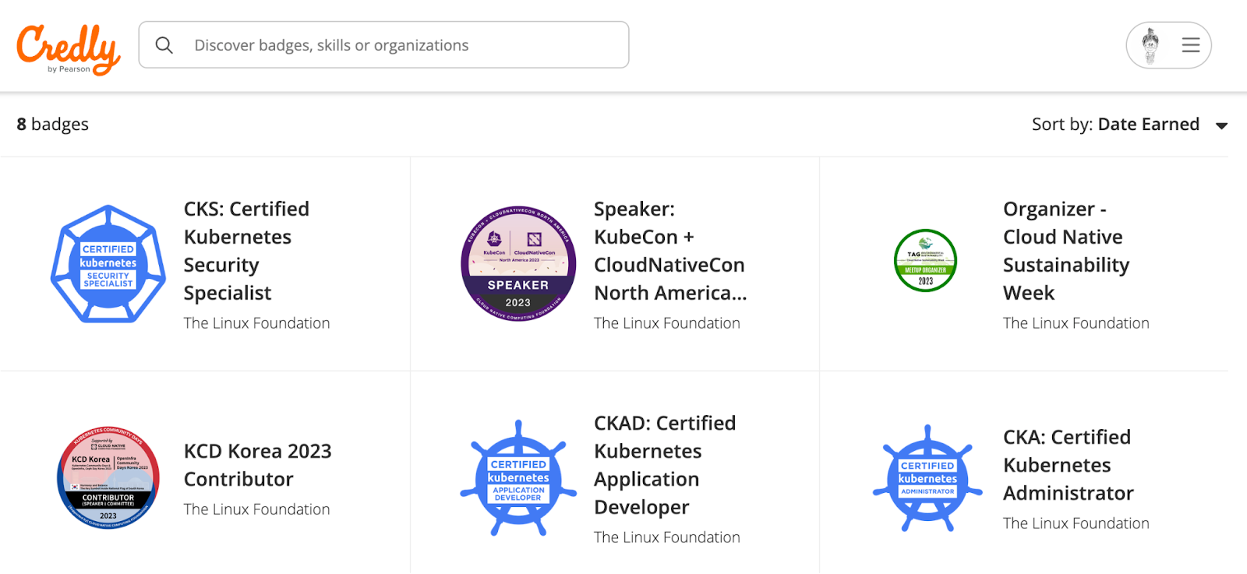Image resolution: width=1247 pixels, height=574 pixels.
Task: Click The Linux Foundation under KCD Korea
Action: pyautogui.click(x=256, y=509)
